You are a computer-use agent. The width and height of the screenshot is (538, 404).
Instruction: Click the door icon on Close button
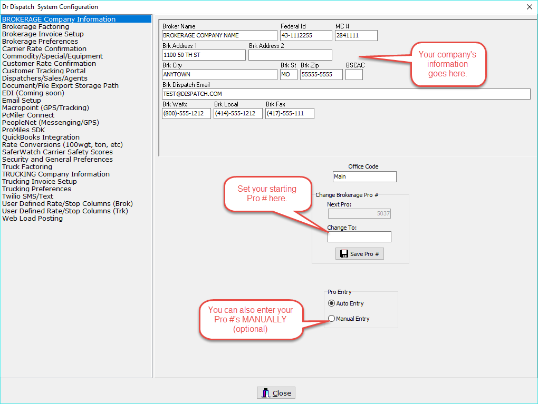[266, 393]
